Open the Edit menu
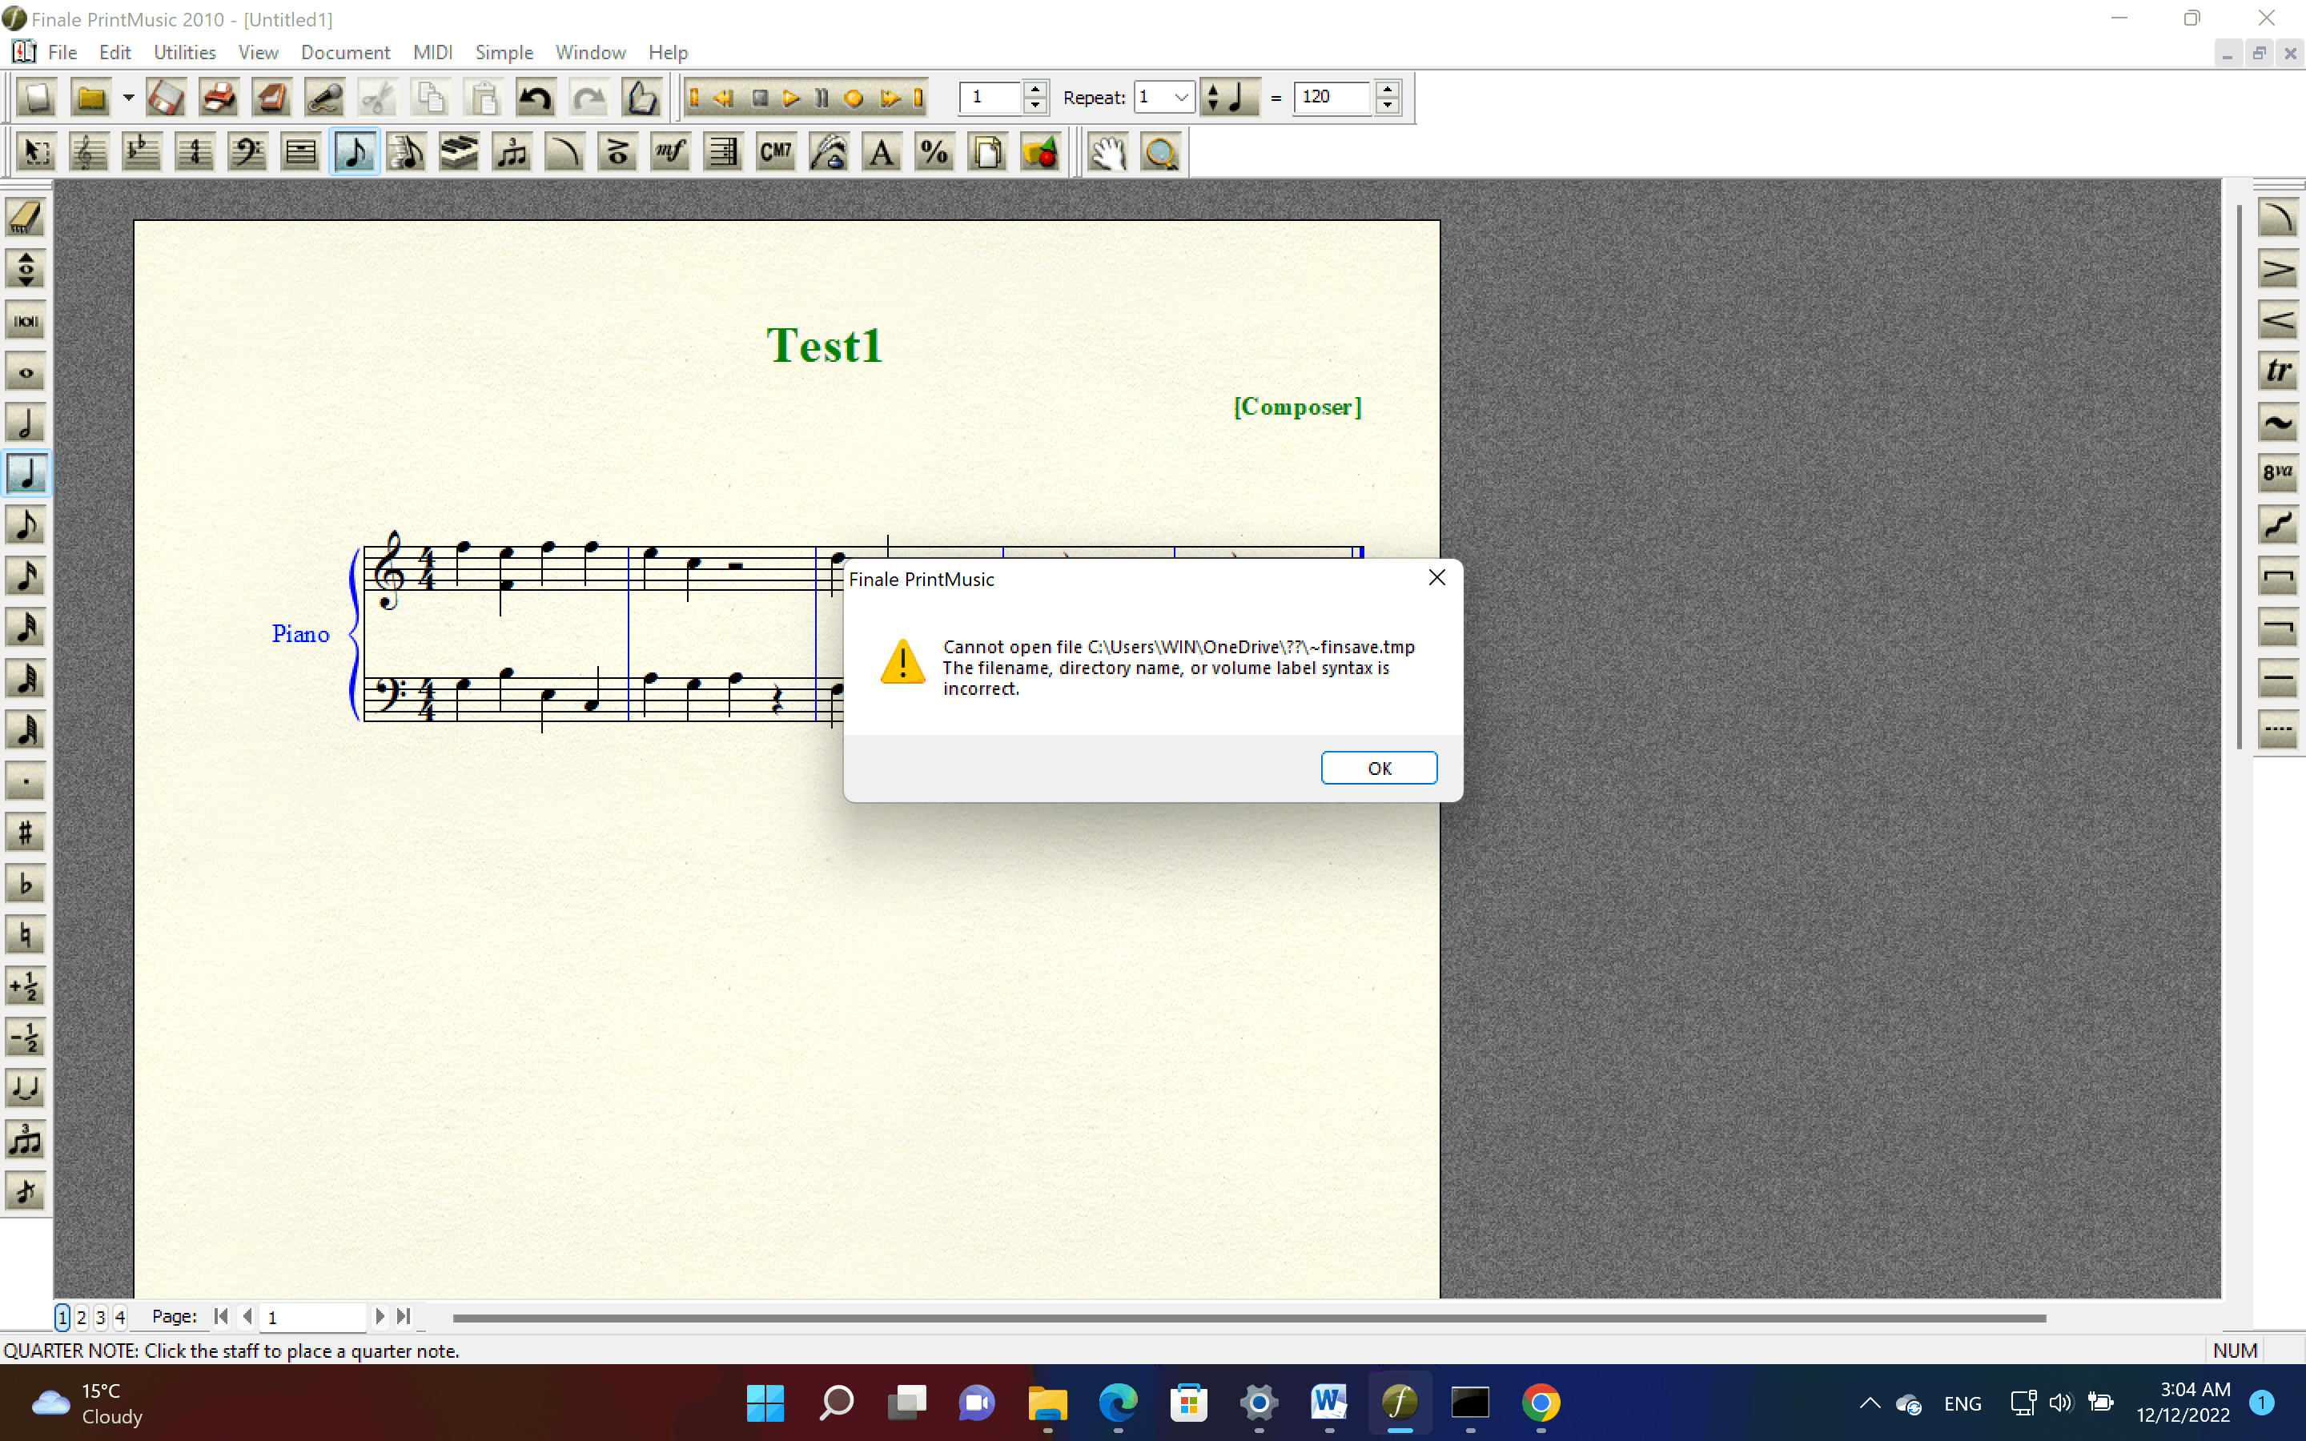 (114, 52)
